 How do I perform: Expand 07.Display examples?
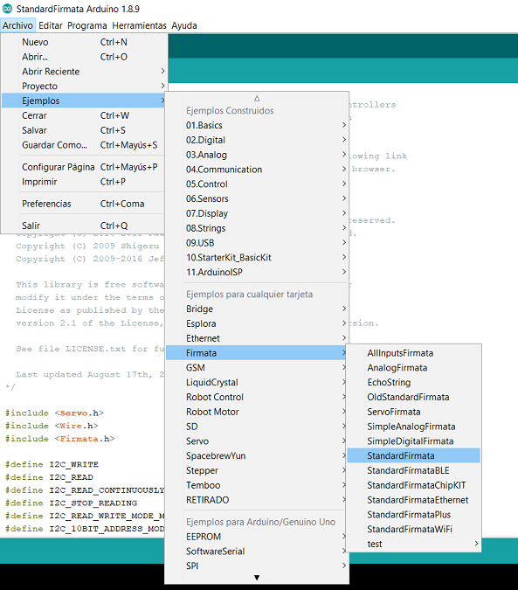[257, 213]
